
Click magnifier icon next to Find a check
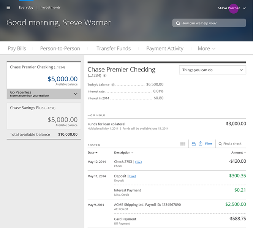click(x=220, y=144)
